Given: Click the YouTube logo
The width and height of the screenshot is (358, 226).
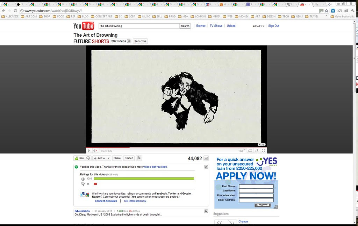Looking at the screenshot, I should [84, 26].
